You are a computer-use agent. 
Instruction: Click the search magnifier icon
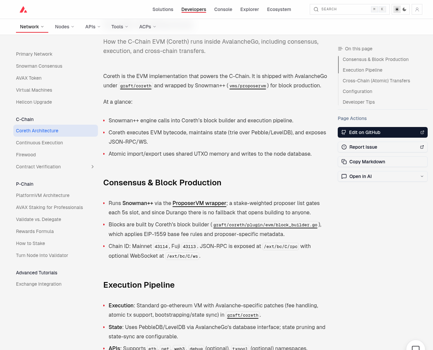point(316,9)
